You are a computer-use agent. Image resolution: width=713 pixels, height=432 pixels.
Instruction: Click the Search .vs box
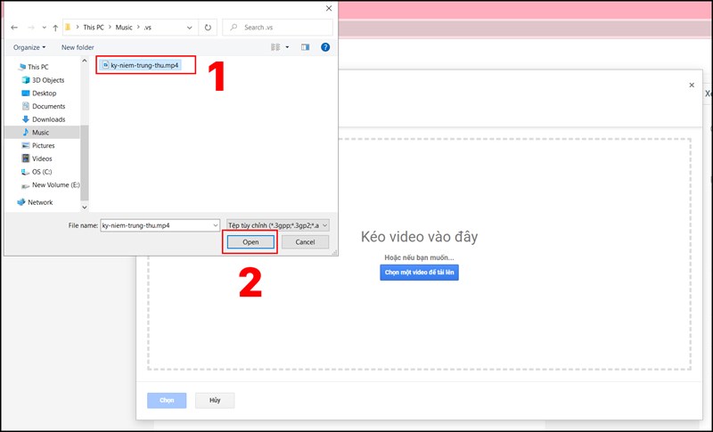tap(277, 28)
